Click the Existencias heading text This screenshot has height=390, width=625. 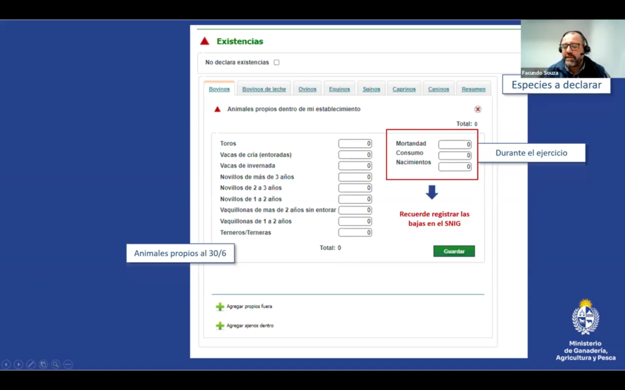pyautogui.click(x=239, y=42)
